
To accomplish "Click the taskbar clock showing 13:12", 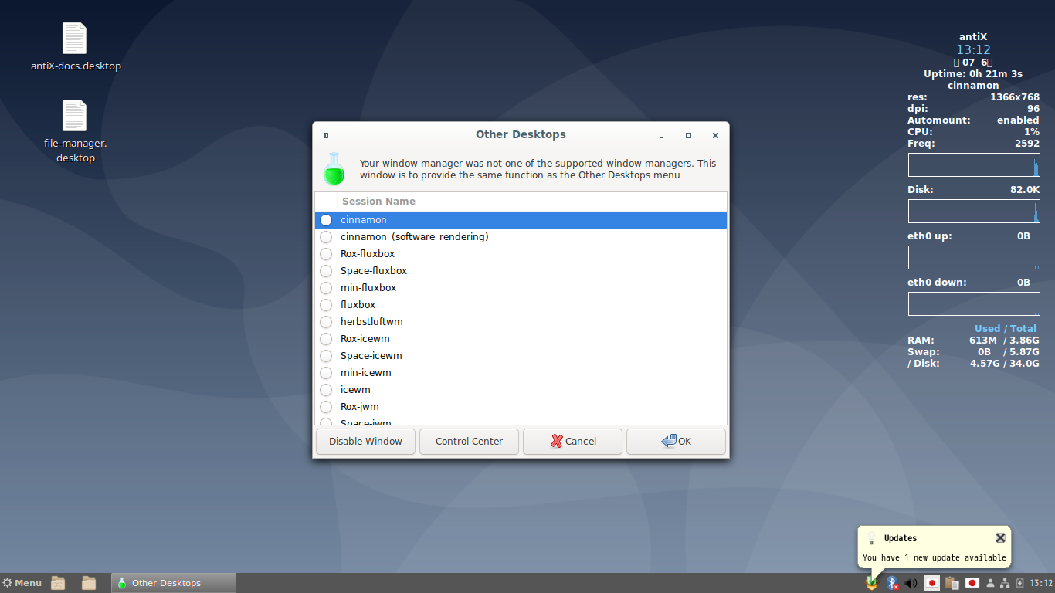I will click(x=1041, y=583).
